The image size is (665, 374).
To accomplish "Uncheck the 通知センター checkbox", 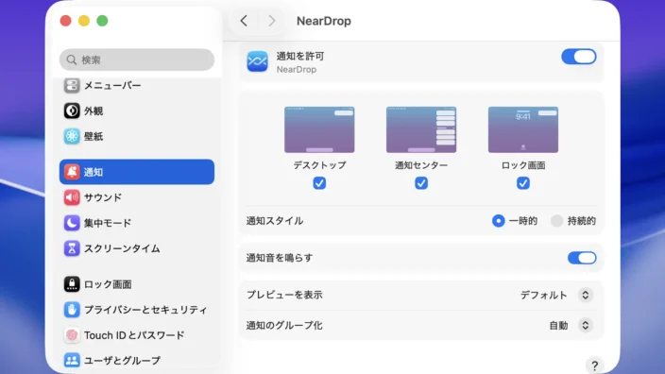I will (x=421, y=183).
